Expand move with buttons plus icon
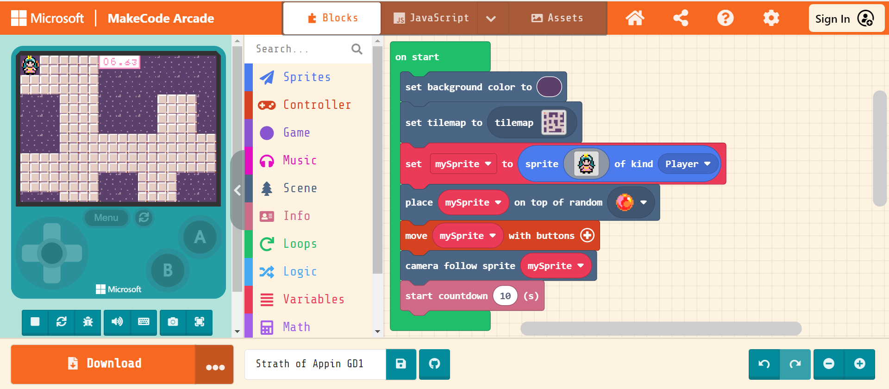Screen dimensions: 889x389 587,236
